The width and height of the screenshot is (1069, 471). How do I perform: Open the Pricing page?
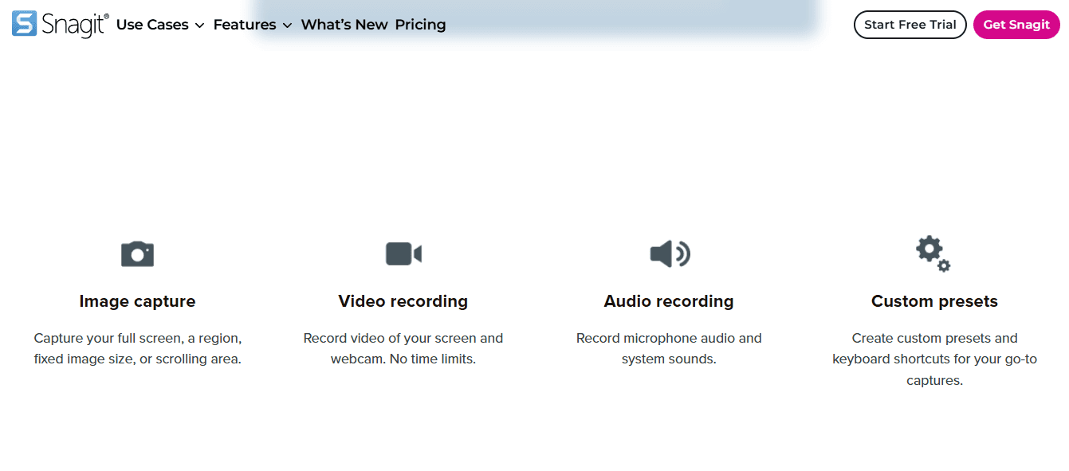point(420,25)
